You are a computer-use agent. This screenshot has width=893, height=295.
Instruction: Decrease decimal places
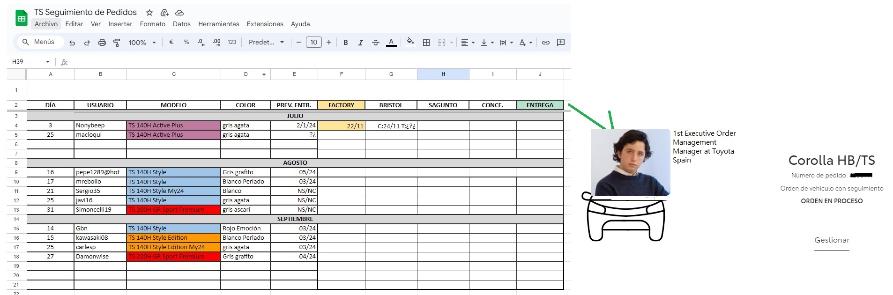(201, 42)
